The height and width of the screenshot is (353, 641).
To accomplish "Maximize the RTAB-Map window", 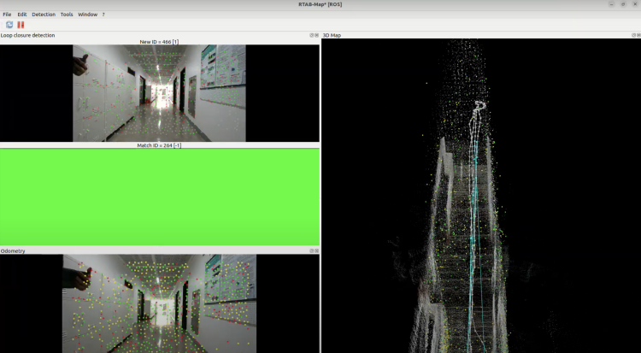I will 623,4.
